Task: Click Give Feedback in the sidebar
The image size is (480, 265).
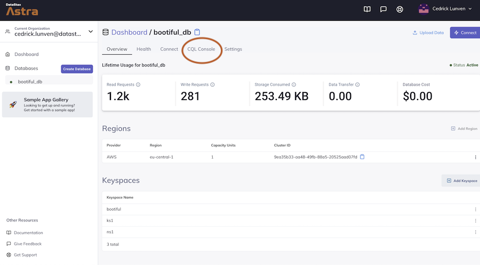Action: (x=28, y=244)
